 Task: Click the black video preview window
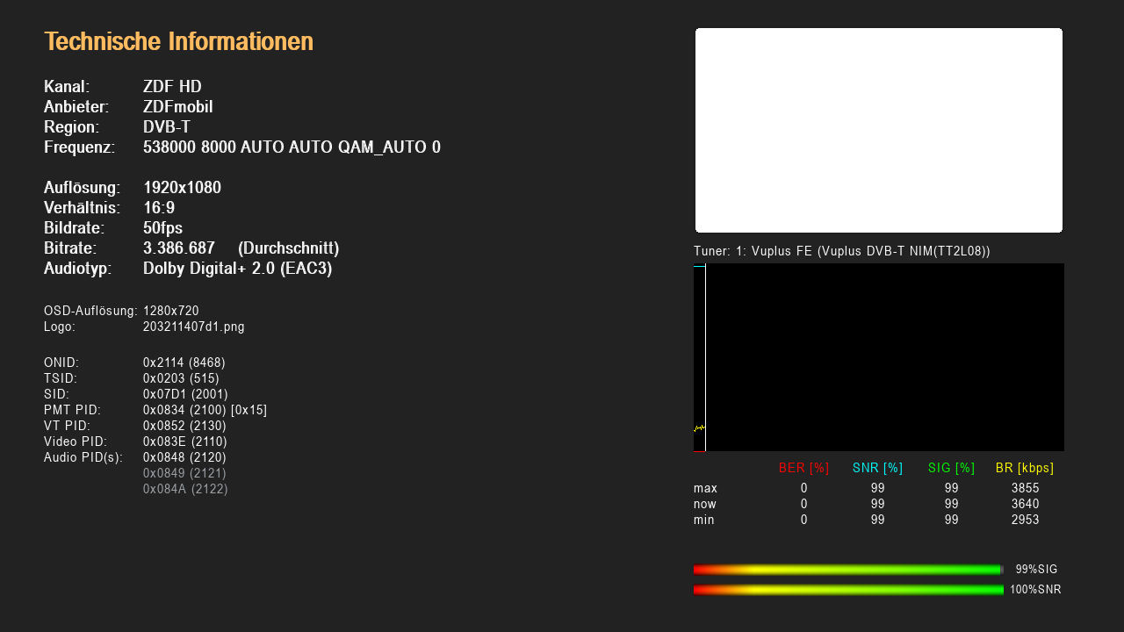[x=878, y=130]
